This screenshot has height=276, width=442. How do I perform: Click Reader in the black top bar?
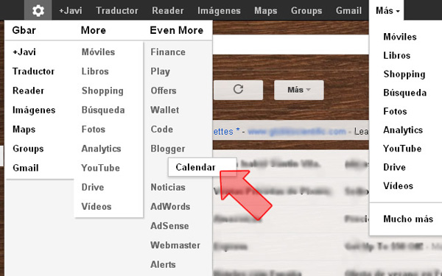[x=168, y=11]
